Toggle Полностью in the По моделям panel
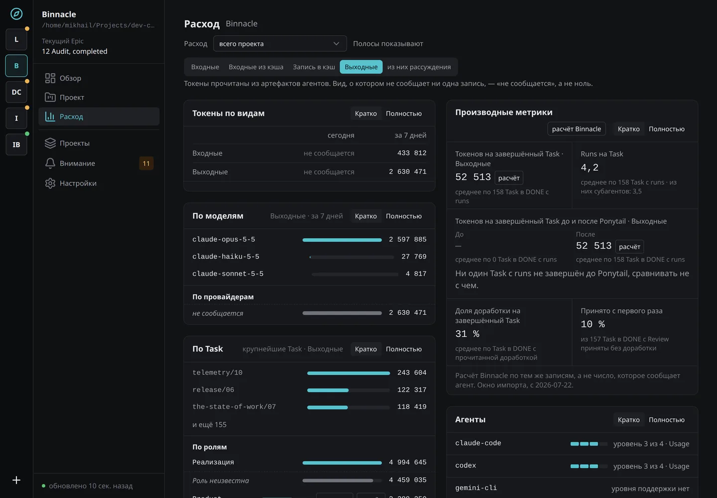The width and height of the screenshot is (717, 498). [404, 216]
